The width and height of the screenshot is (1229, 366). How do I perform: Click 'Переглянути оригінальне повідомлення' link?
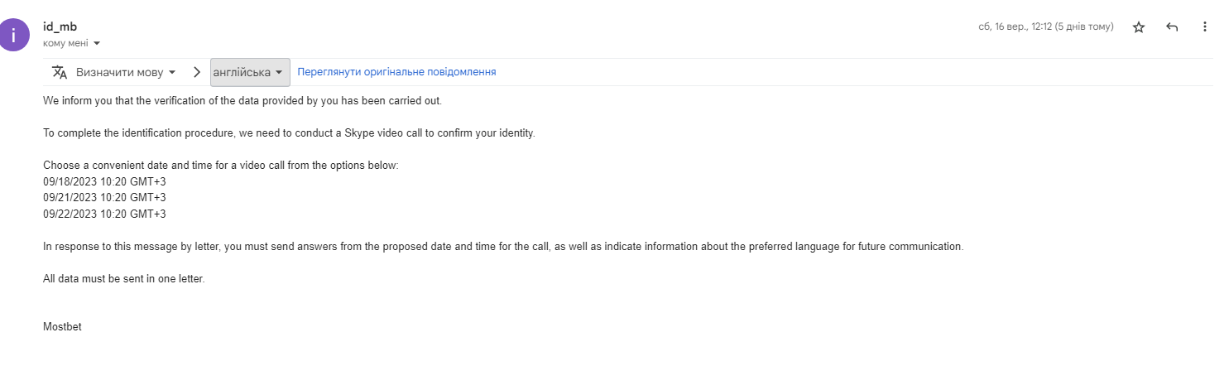pyautogui.click(x=396, y=72)
